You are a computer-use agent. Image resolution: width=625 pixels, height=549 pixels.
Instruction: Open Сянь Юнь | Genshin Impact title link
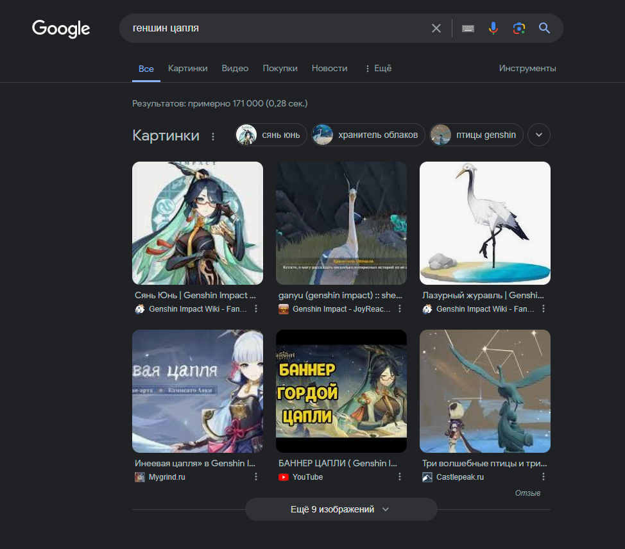point(195,295)
